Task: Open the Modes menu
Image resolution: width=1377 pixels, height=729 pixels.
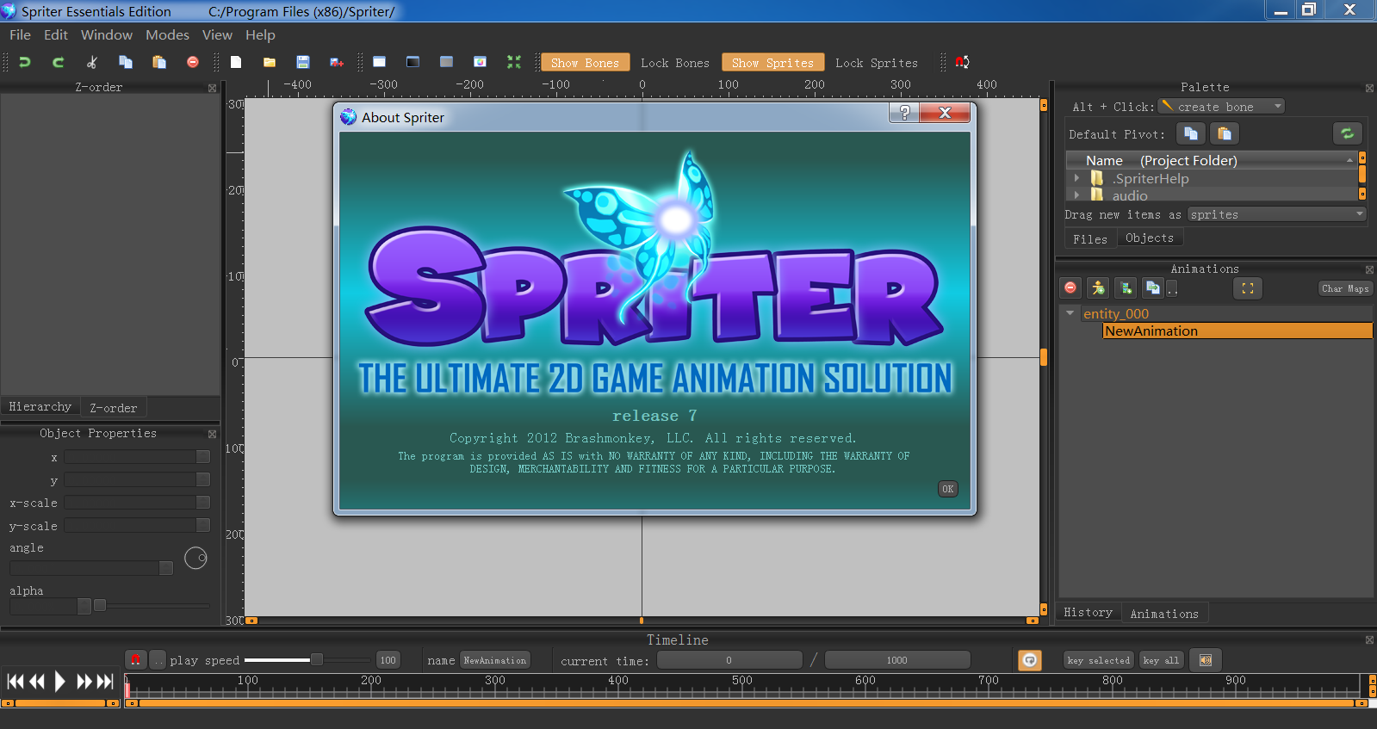Action: 167,35
